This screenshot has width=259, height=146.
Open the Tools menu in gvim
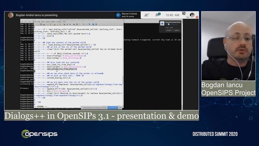43,21
